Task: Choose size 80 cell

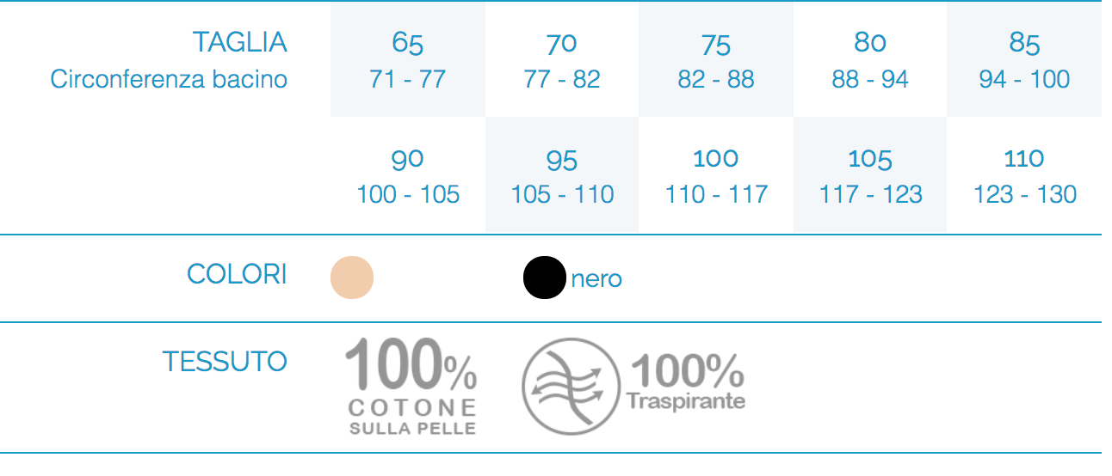Action: click(870, 59)
